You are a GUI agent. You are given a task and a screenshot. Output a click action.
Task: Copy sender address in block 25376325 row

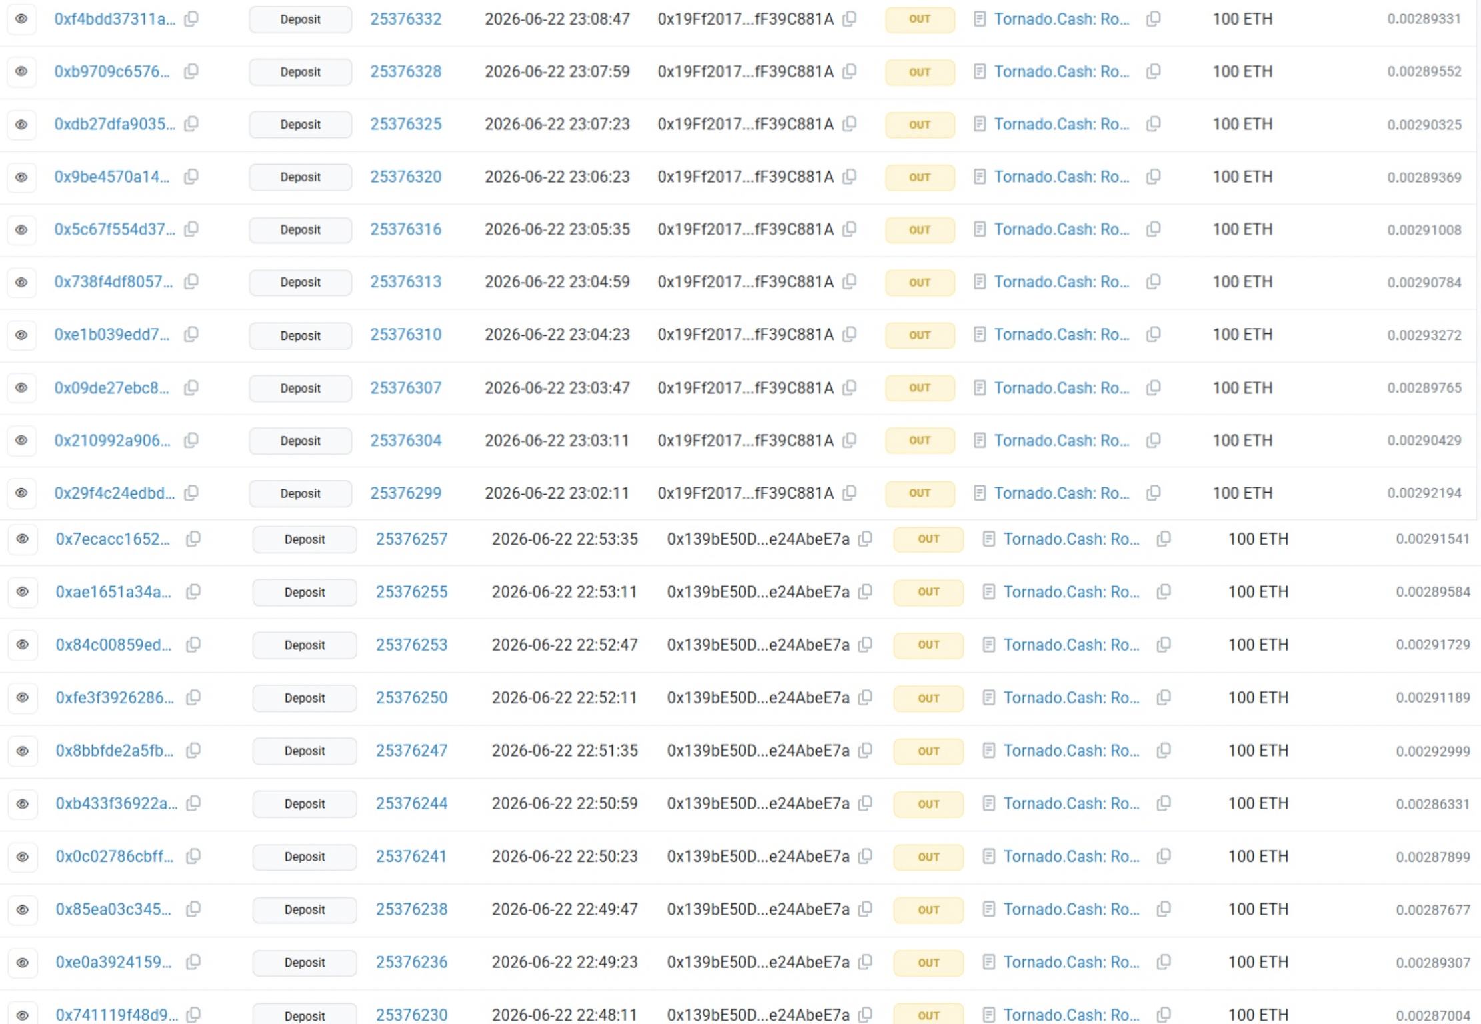tap(850, 124)
